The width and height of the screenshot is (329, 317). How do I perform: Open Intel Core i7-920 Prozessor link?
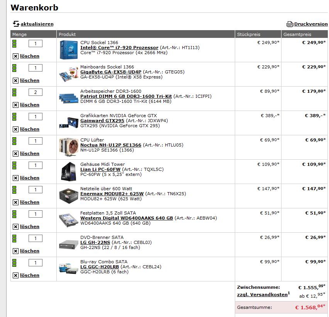point(119,48)
